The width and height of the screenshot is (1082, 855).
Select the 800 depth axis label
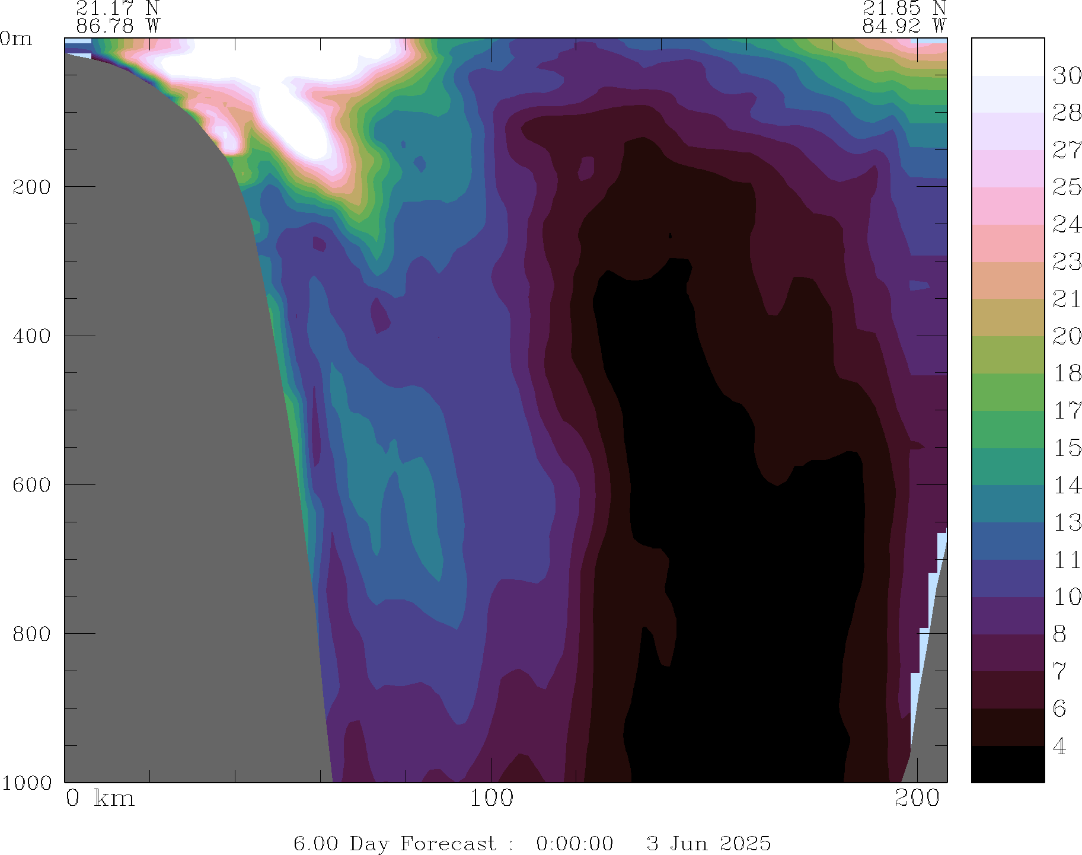tap(31, 633)
